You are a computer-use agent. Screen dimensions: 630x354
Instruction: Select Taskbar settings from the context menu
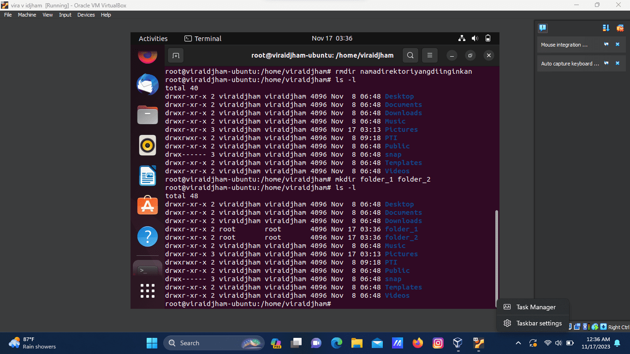(x=533, y=323)
